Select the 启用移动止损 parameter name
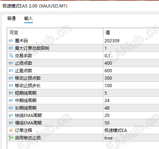The image size is (159, 149). tap(28, 138)
